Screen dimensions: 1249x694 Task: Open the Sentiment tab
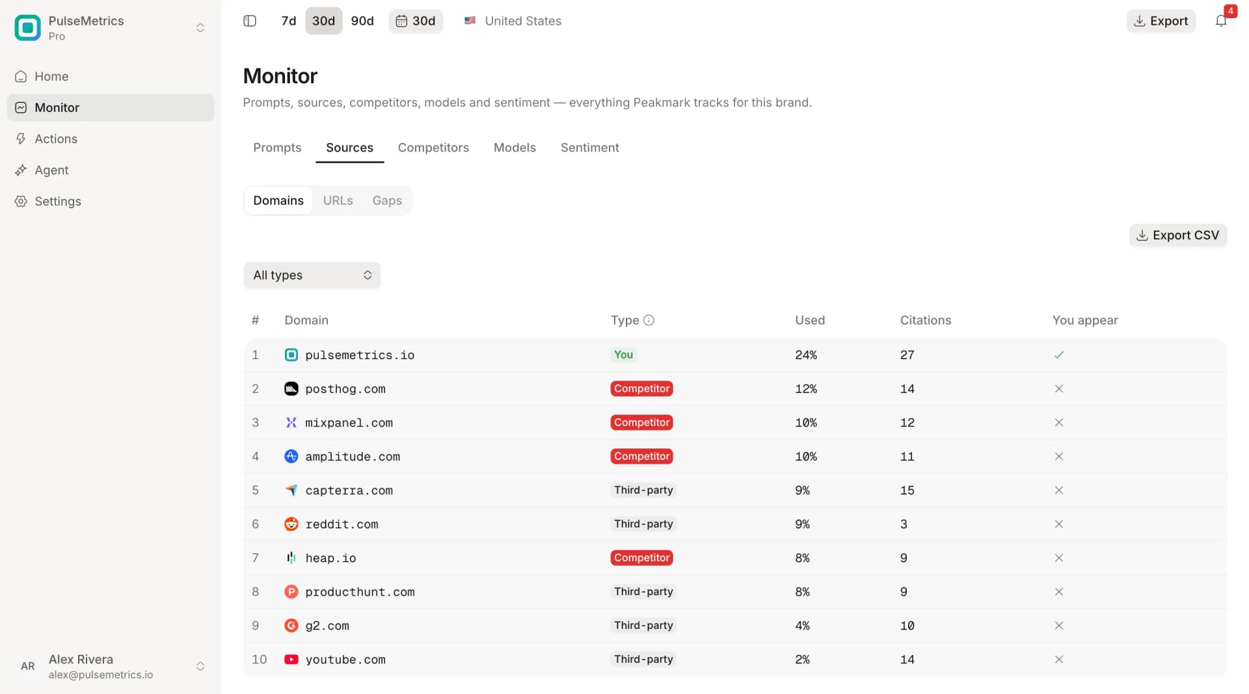590,148
